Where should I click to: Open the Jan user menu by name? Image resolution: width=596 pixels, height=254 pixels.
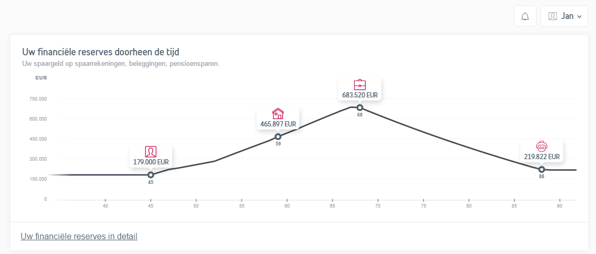[x=567, y=16]
